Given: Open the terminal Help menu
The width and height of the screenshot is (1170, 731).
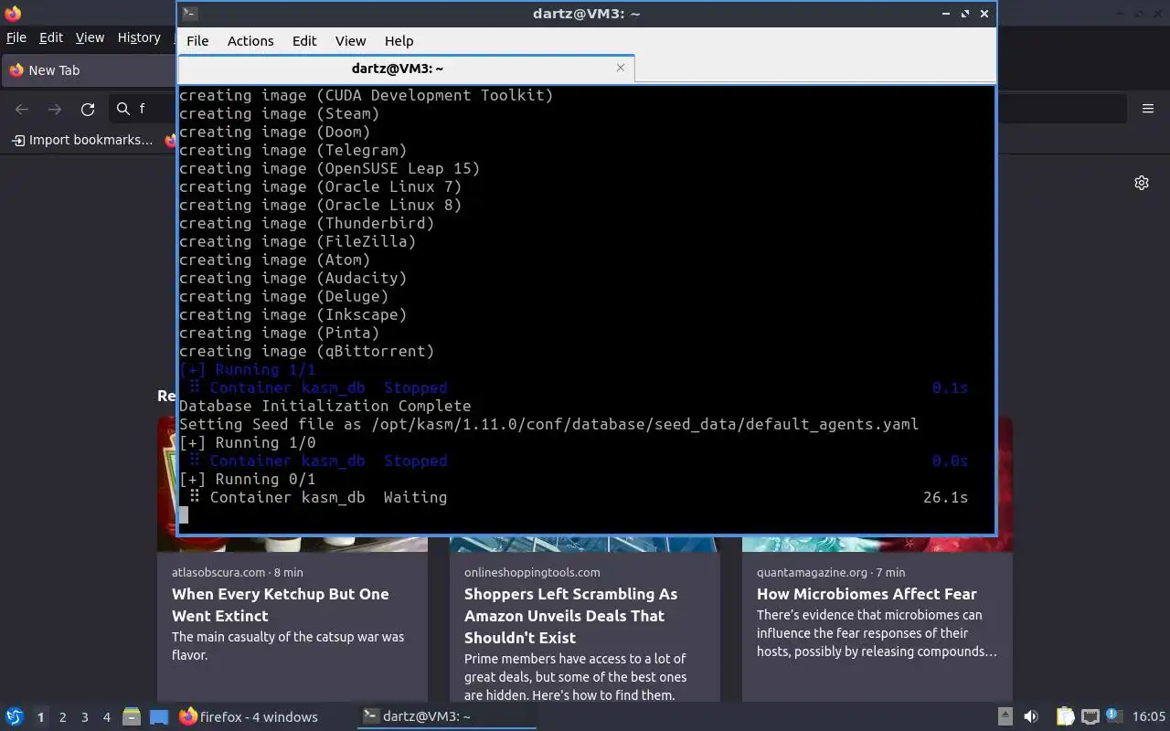Looking at the screenshot, I should click(399, 41).
